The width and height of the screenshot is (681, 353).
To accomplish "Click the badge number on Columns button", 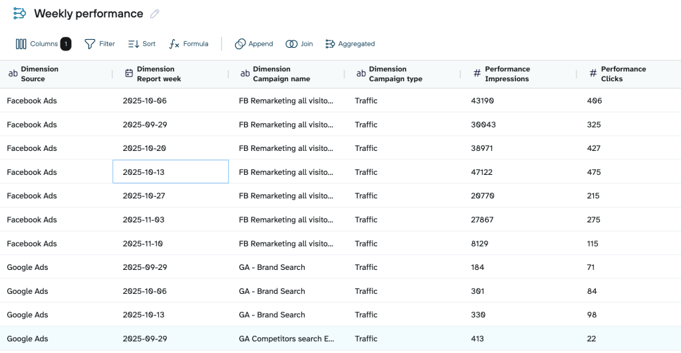I will pyautogui.click(x=66, y=44).
